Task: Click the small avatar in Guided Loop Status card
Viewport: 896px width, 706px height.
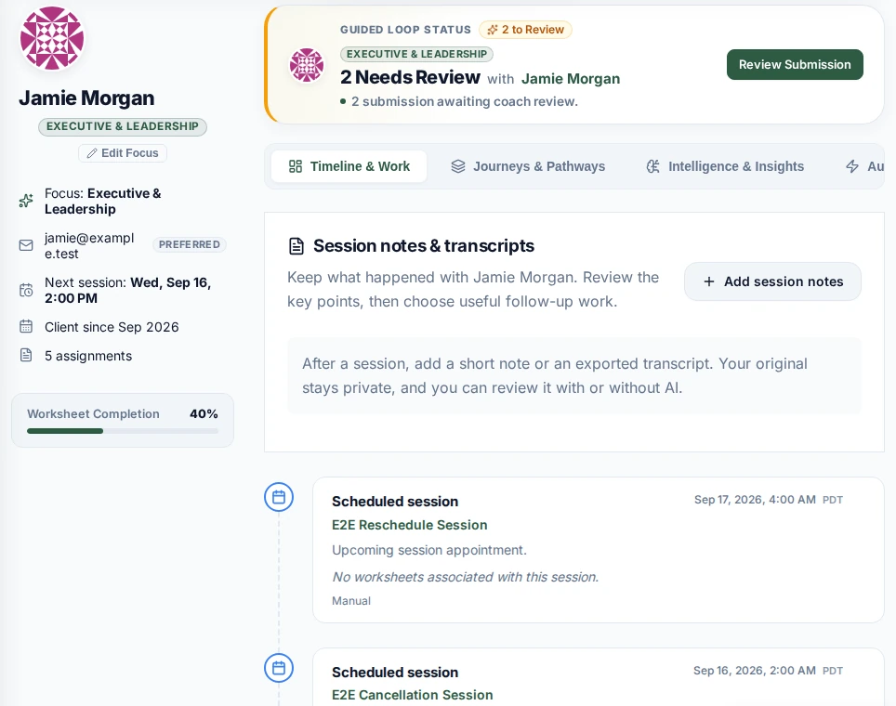Action: pos(307,65)
